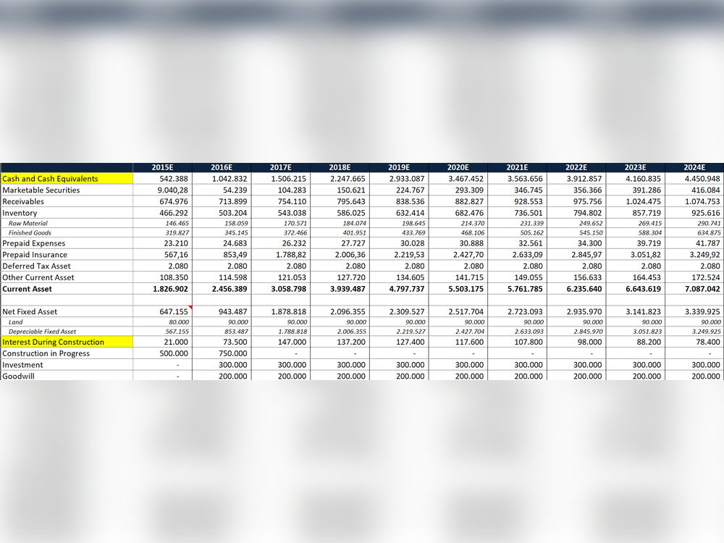724x543 pixels.
Task: Click the Net Fixed Asset row label
Action: coord(30,311)
